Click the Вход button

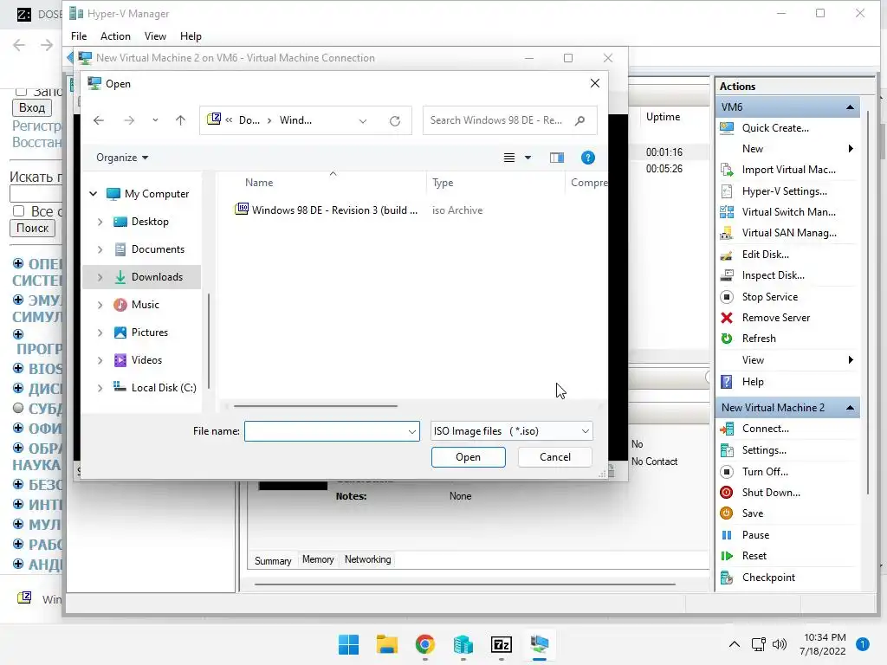32,107
